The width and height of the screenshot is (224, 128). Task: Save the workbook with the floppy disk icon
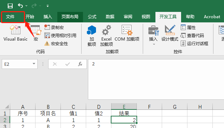[x=10, y=6]
